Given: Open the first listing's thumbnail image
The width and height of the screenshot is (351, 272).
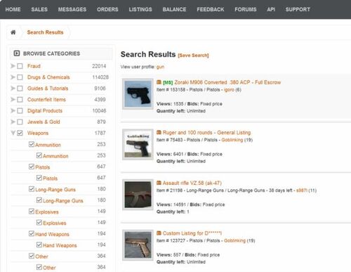Looking at the screenshot, I should point(138,93).
